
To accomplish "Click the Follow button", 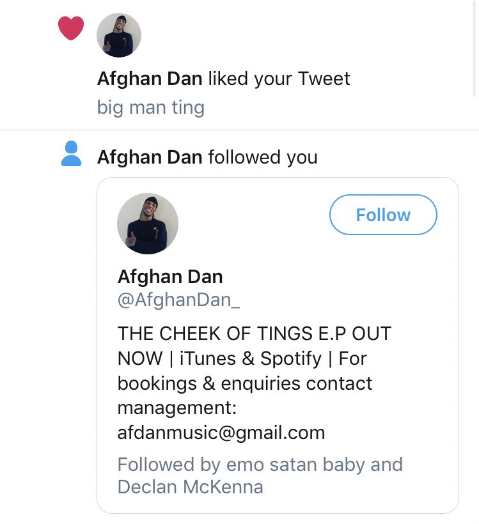I will [x=383, y=215].
